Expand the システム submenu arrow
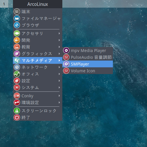 (x=59, y=88)
